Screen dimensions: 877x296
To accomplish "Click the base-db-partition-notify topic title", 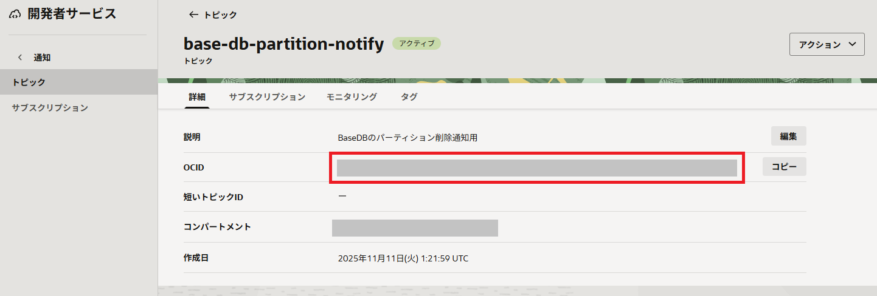I will tap(283, 44).
